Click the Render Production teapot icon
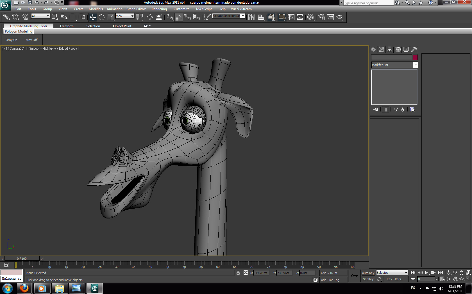 339,17
